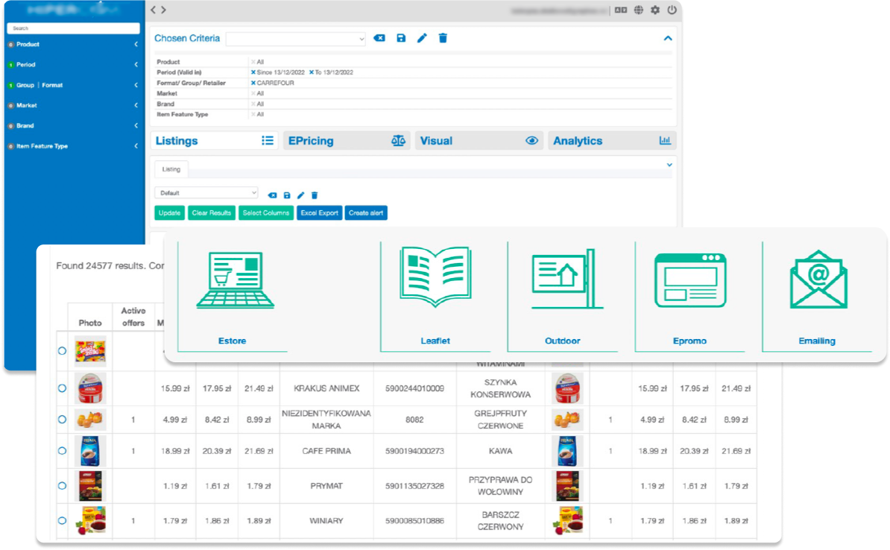Open the CAFE PRIMA coffee photo

point(90,451)
